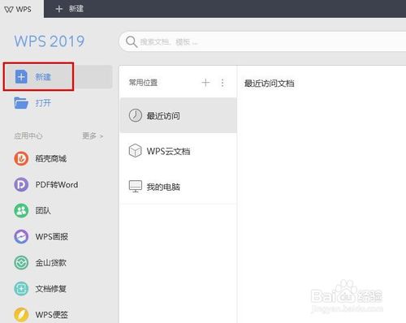The image size is (406, 323).
Task: Click the 稻壳商城 orange icon
Action: 21,158
